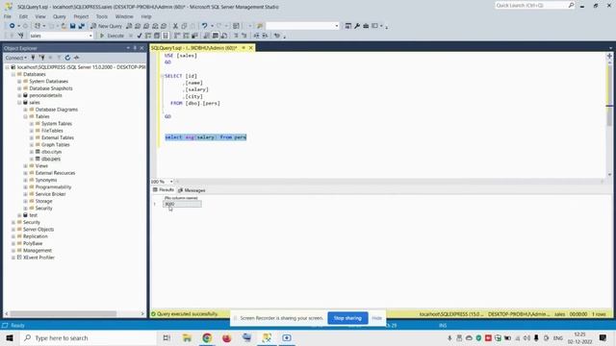The height and width of the screenshot is (346, 616).
Task: Toggle Include Actual Execution Plan
Action: (177, 36)
